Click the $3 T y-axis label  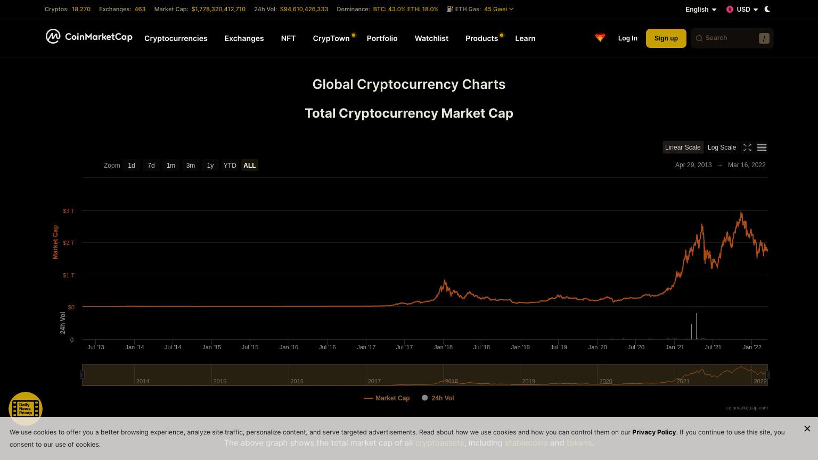click(69, 211)
